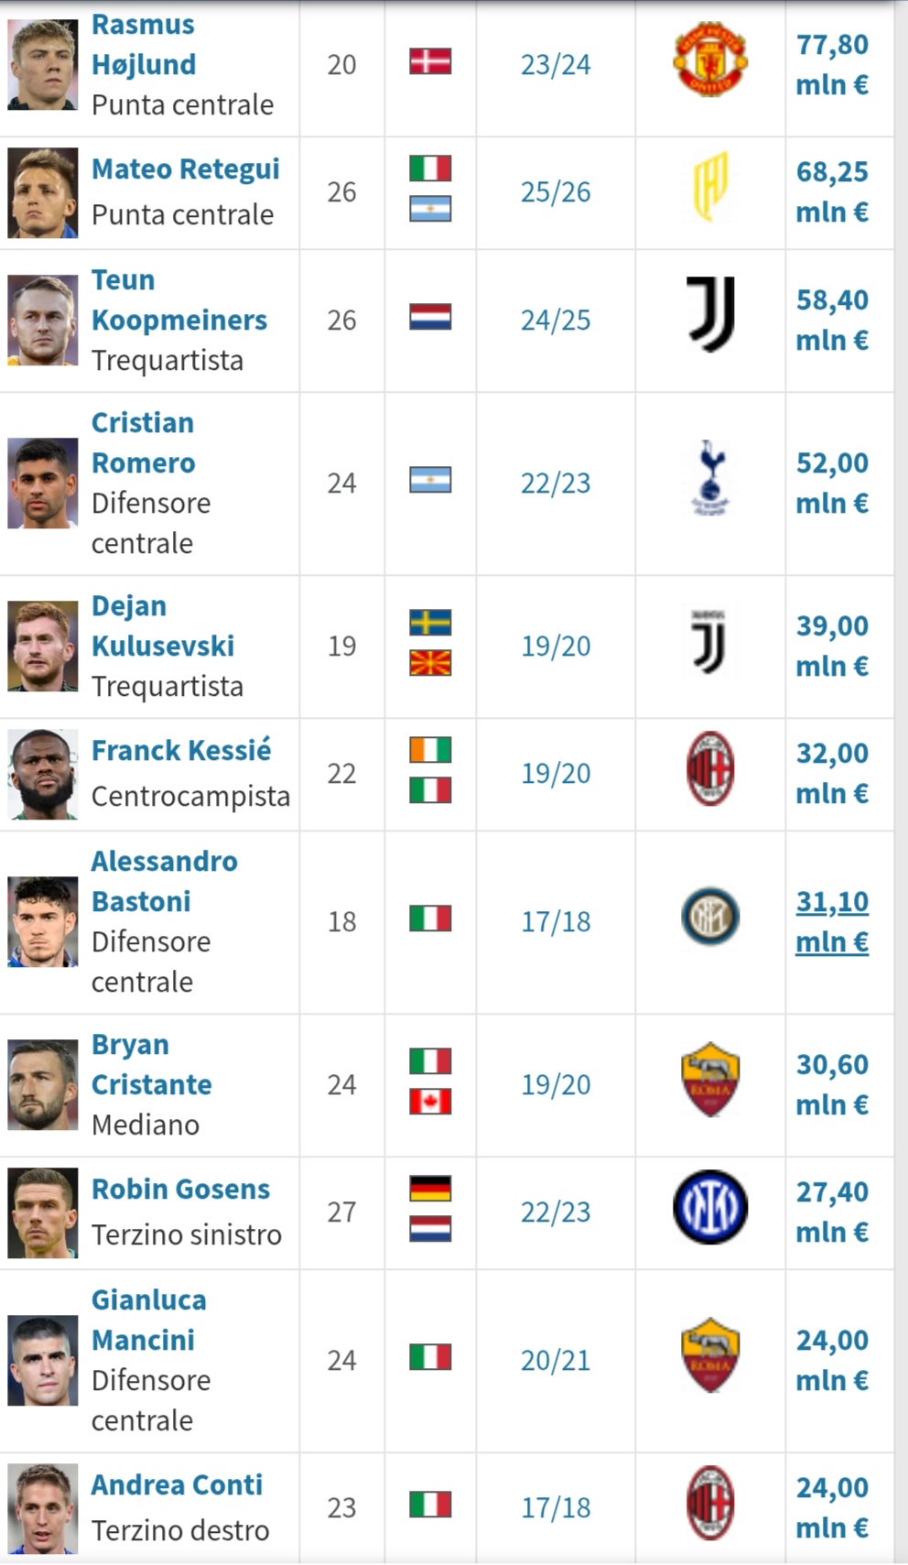Click the AC Milan crest in Kessié's row
The height and width of the screenshot is (1565, 908).
(710, 769)
